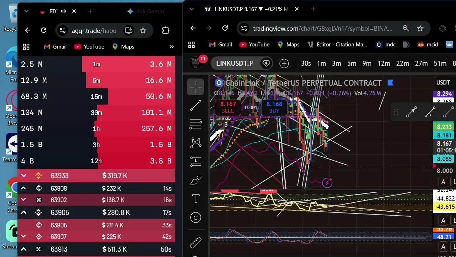The image size is (456, 257).
Task: Toggle auto scale A button on price pane
Action: (443, 182)
